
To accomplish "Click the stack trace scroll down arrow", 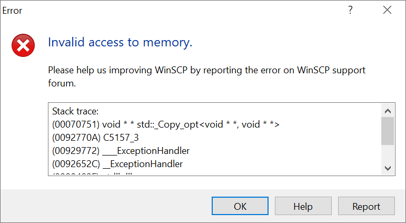I will click(388, 168).
